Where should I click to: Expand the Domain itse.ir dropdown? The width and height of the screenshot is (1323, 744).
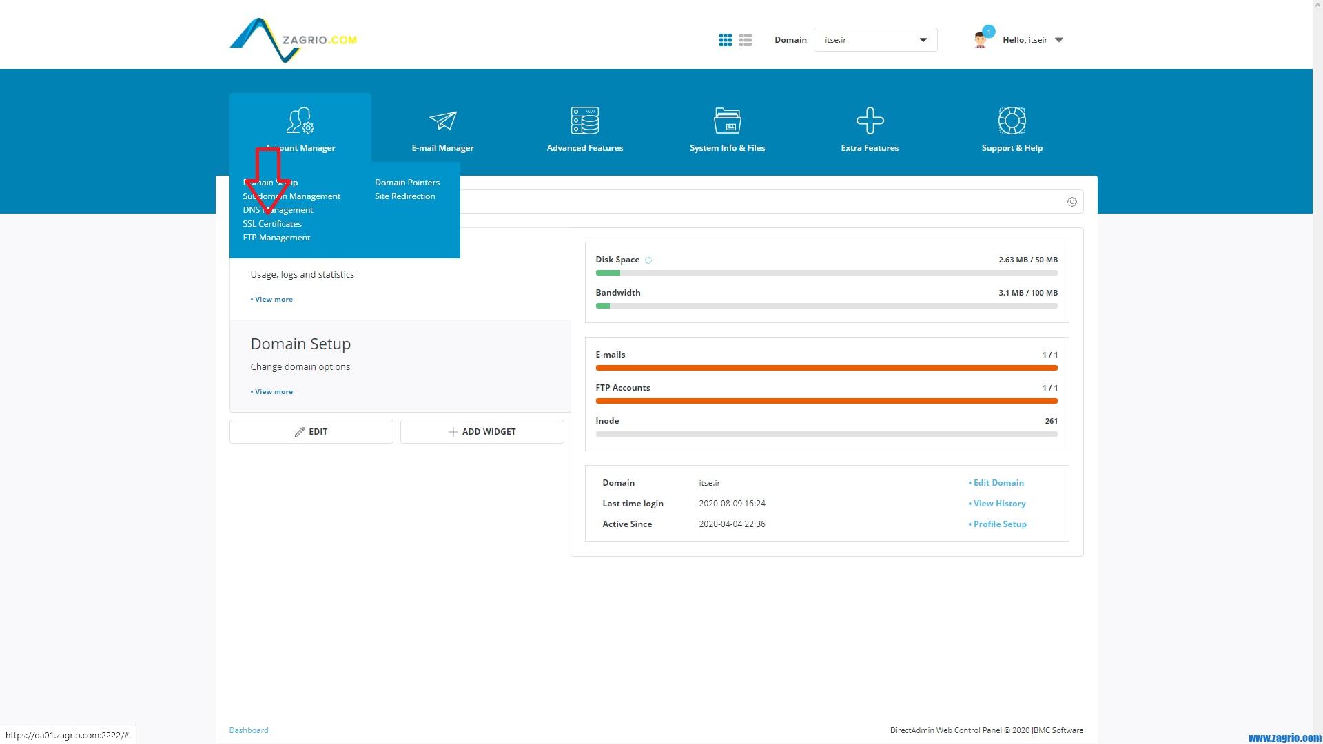875,40
